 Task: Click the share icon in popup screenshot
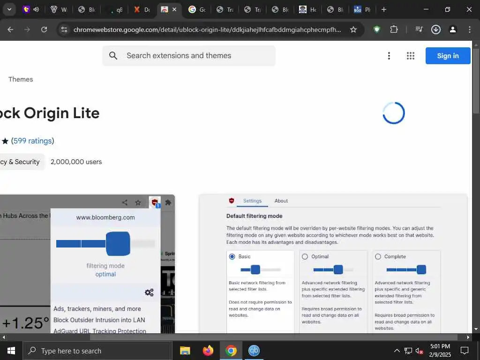pyautogui.click(x=125, y=202)
